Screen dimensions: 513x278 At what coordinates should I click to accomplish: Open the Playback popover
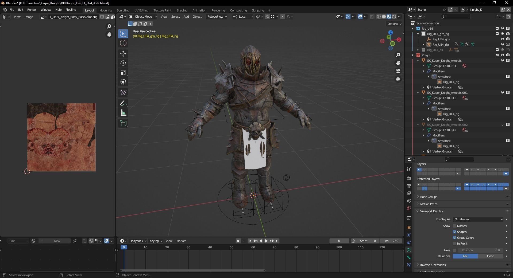(138, 241)
